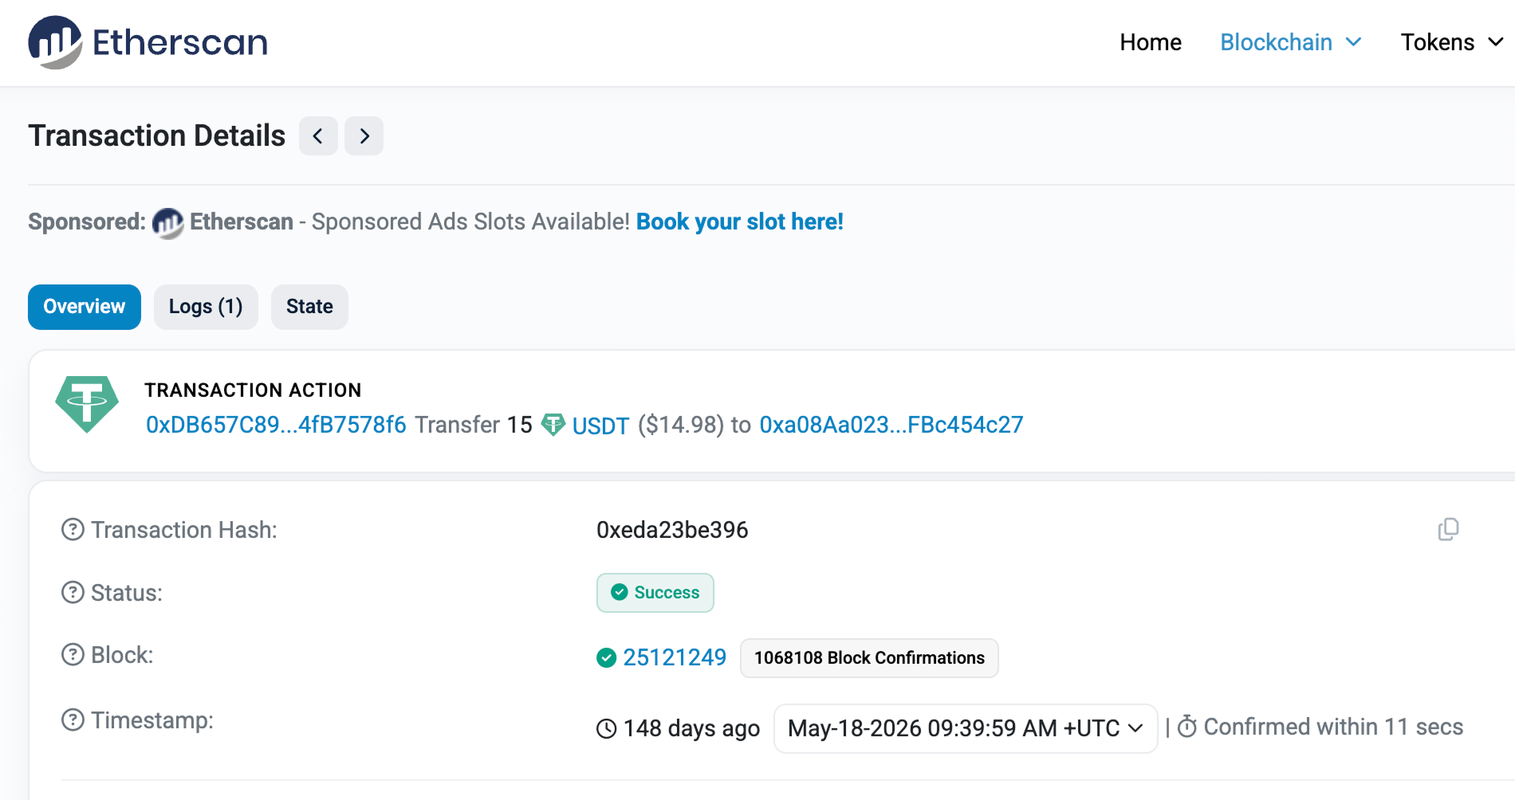
Task: Switch to the State tab
Action: (309, 307)
